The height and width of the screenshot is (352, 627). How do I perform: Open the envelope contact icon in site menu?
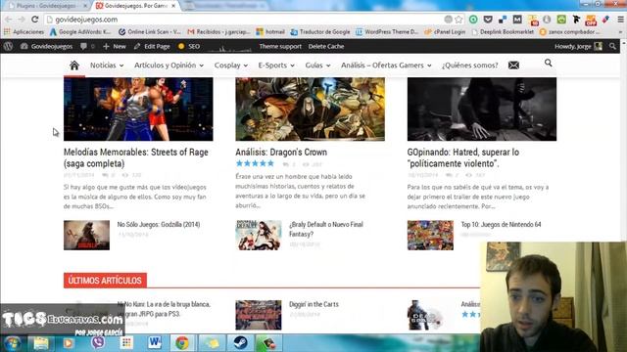coord(513,66)
